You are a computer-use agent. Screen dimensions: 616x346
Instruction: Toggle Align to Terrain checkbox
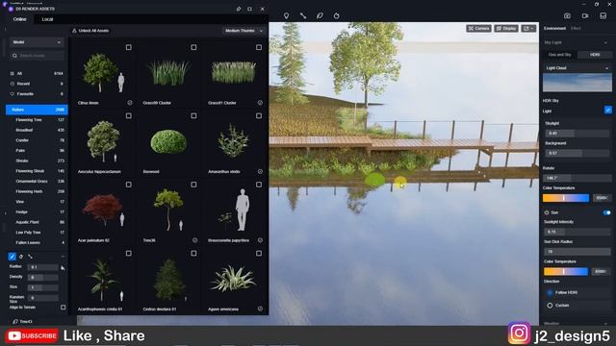pyautogui.click(x=63, y=308)
